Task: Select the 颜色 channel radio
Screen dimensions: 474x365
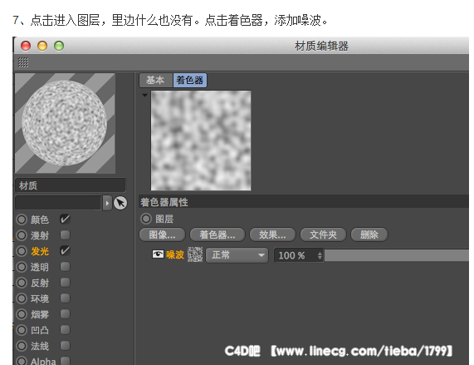Action: tap(22, 219)
